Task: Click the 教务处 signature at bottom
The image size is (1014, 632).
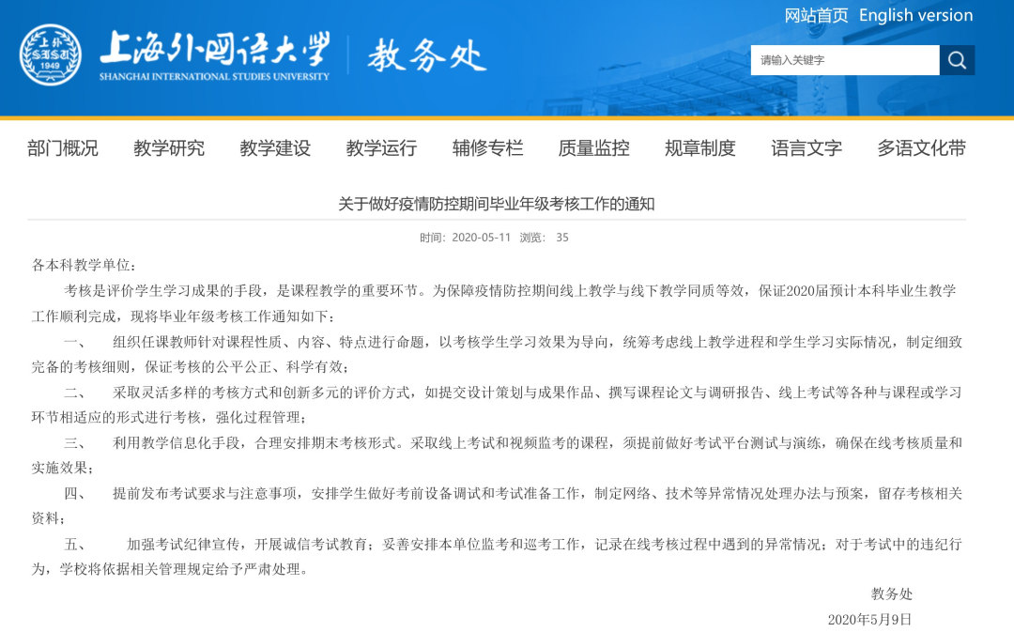Action: click(891, 593)
